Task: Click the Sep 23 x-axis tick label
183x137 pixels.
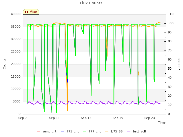Action: 150,118
